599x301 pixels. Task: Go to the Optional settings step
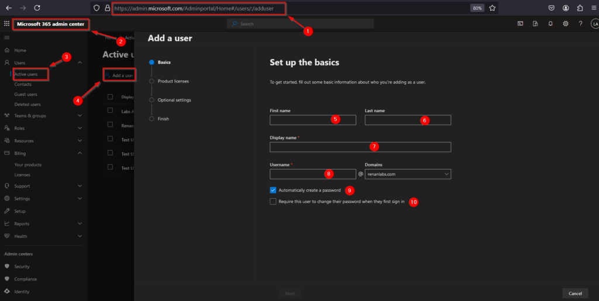174,100
